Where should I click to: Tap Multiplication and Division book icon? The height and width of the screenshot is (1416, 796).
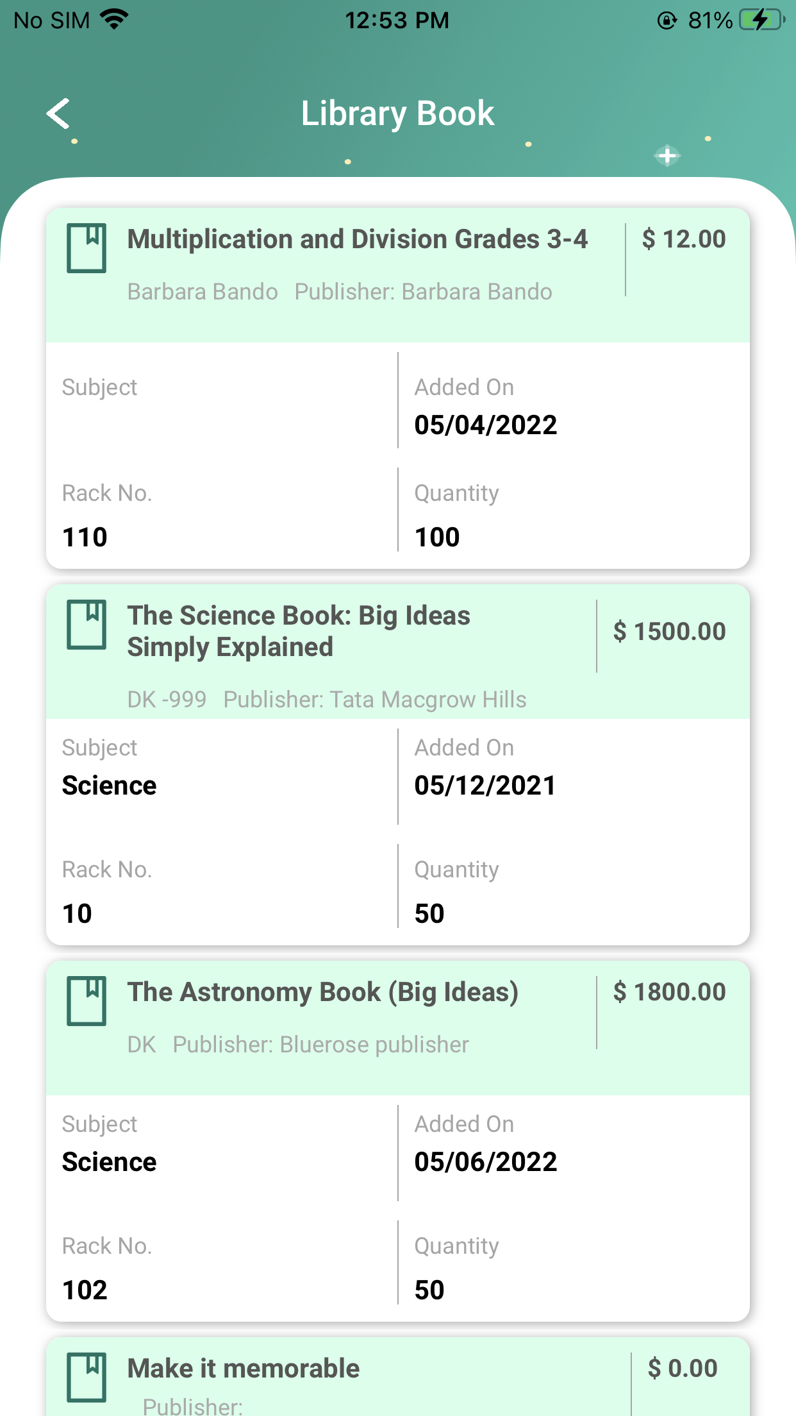tap(87, 248)
